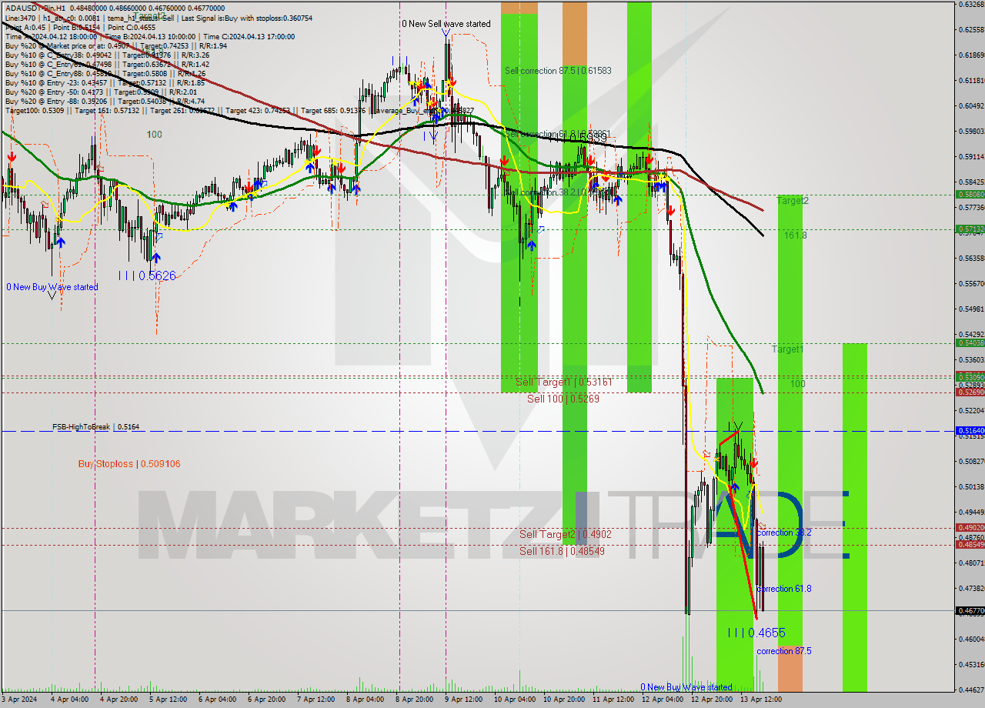Click the 'correction 87.5' blue label

783,651
